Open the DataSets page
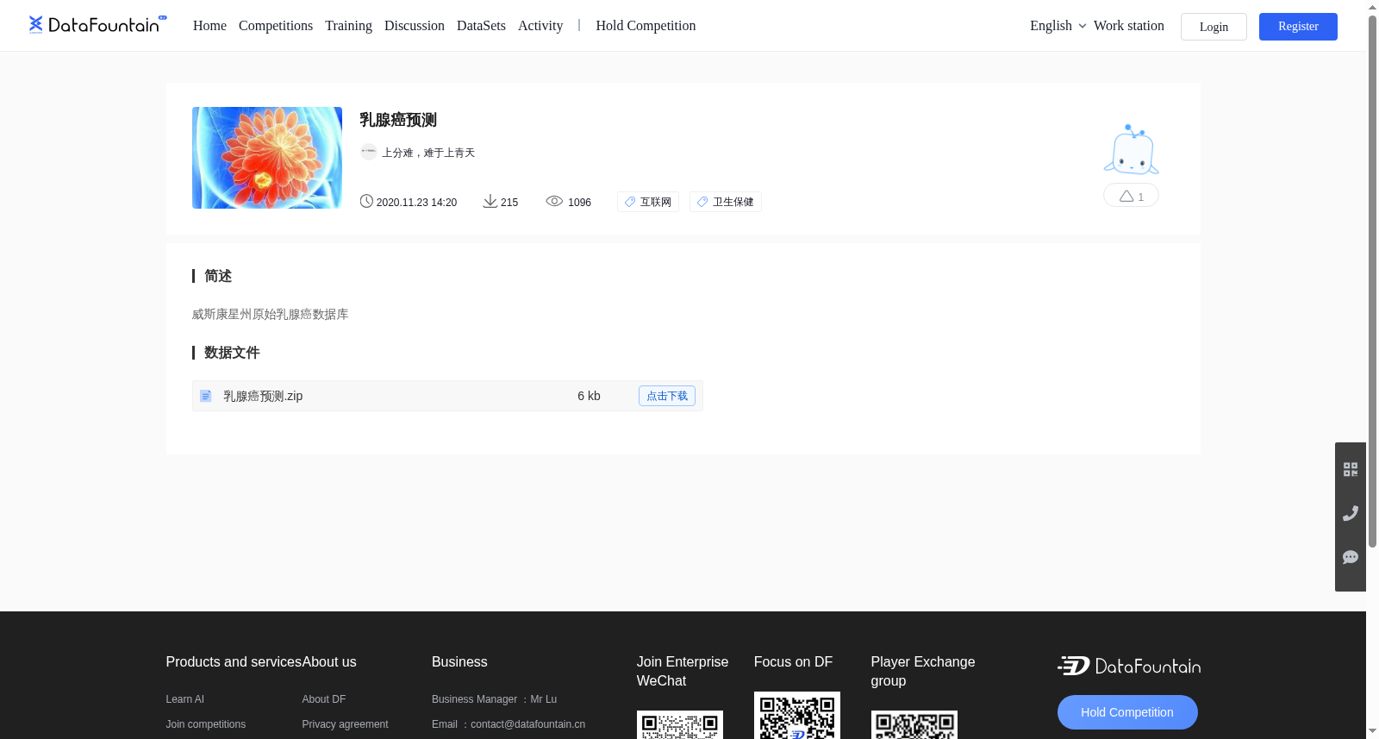 [481, 26]
